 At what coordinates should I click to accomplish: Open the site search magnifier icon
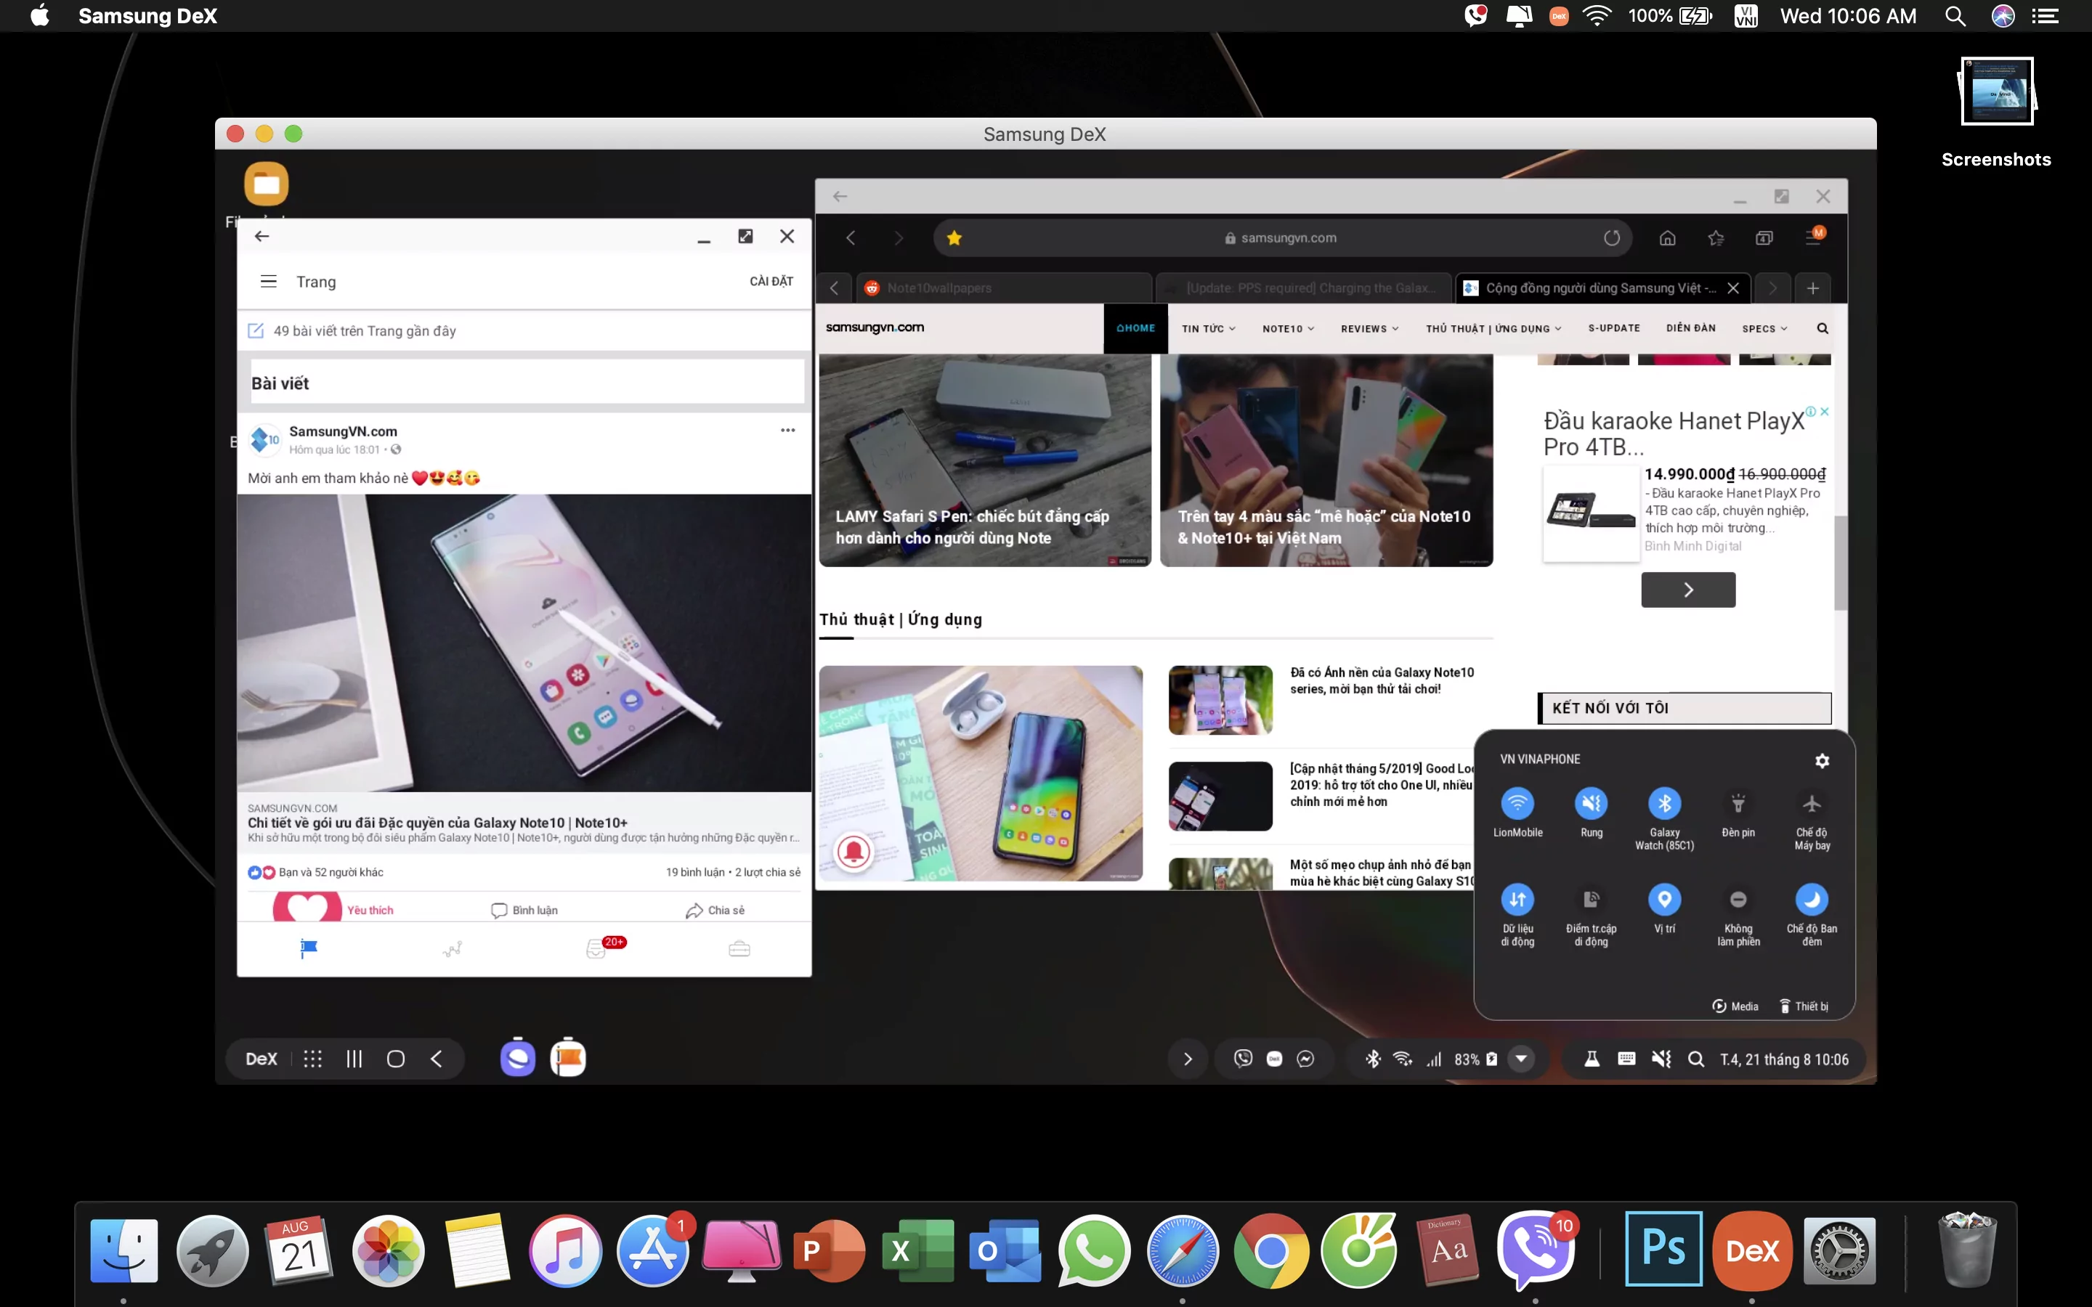coord(1823,328)
